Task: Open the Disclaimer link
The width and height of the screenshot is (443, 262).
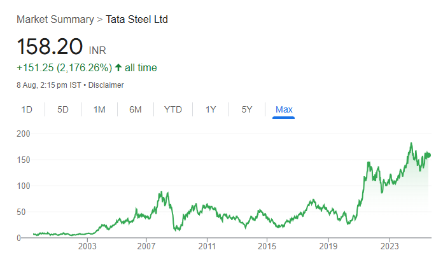Action: click(x=106, y=85)
